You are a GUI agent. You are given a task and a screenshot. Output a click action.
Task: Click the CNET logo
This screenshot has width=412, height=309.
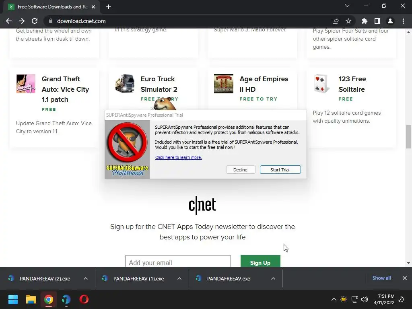pyautogui.click(x=202, y=205)
